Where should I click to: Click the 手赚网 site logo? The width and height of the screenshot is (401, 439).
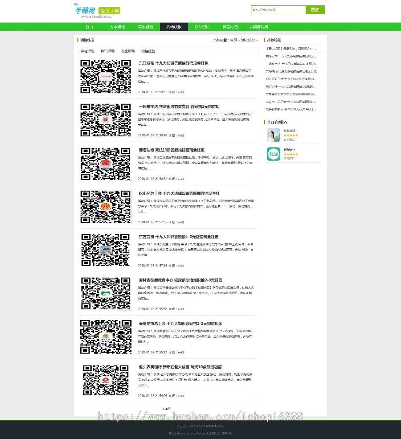85,11
